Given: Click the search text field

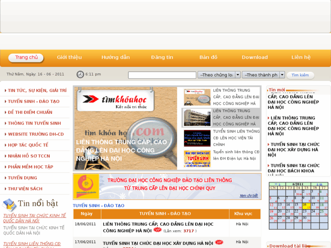Looking at the screenshot, I should pyautogui.click(x=162, y=75).
